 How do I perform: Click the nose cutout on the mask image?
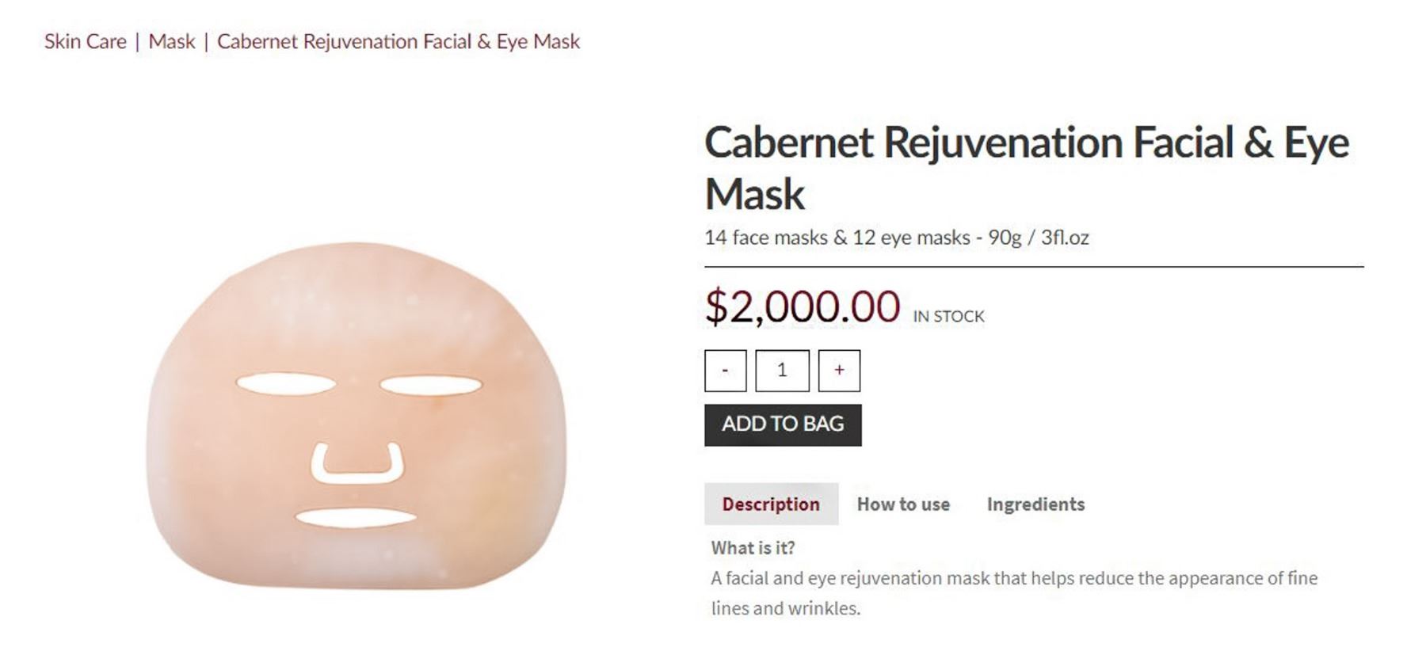click(x=356, y=466)
